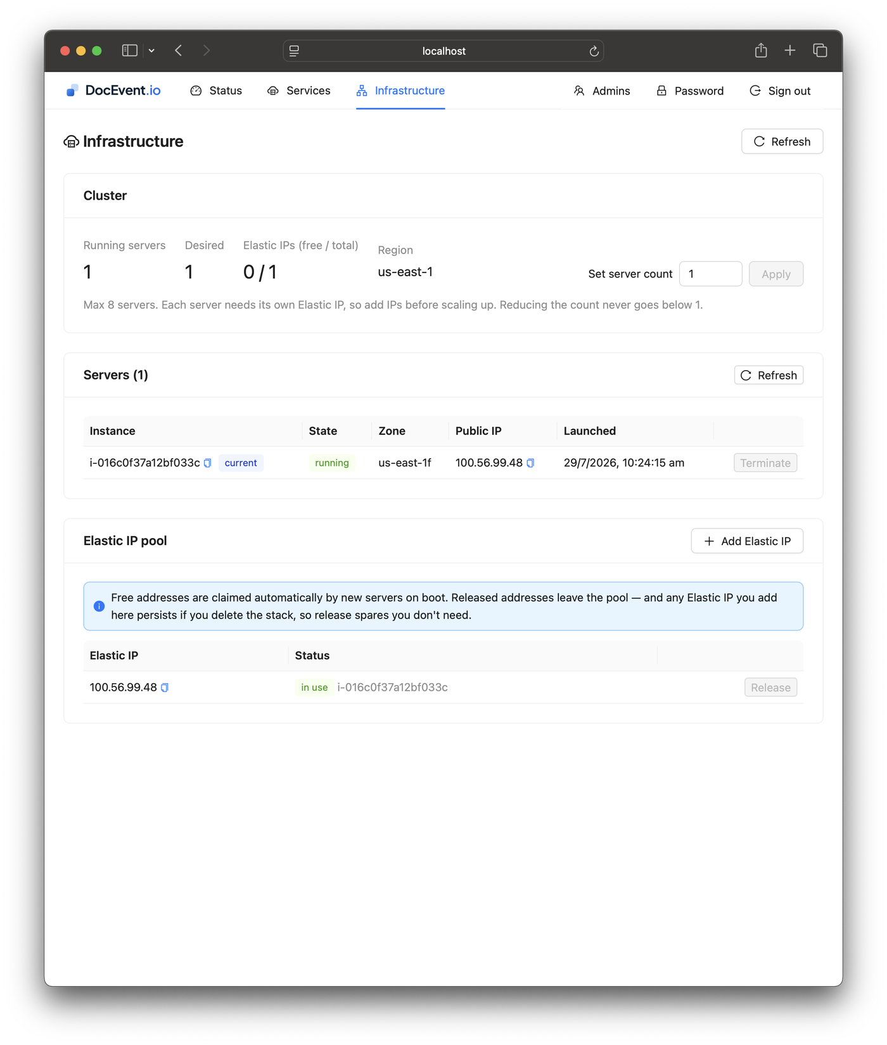This screenshot has height=1045, width=887.
Task: Click the running state badge
Action: point(332,463)
